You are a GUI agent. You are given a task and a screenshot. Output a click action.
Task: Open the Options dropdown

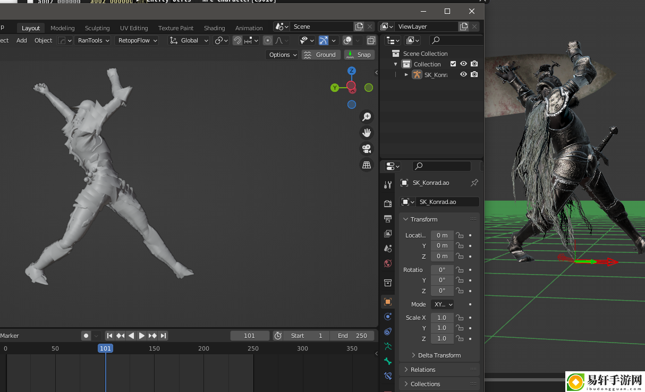tap(282, 55)
